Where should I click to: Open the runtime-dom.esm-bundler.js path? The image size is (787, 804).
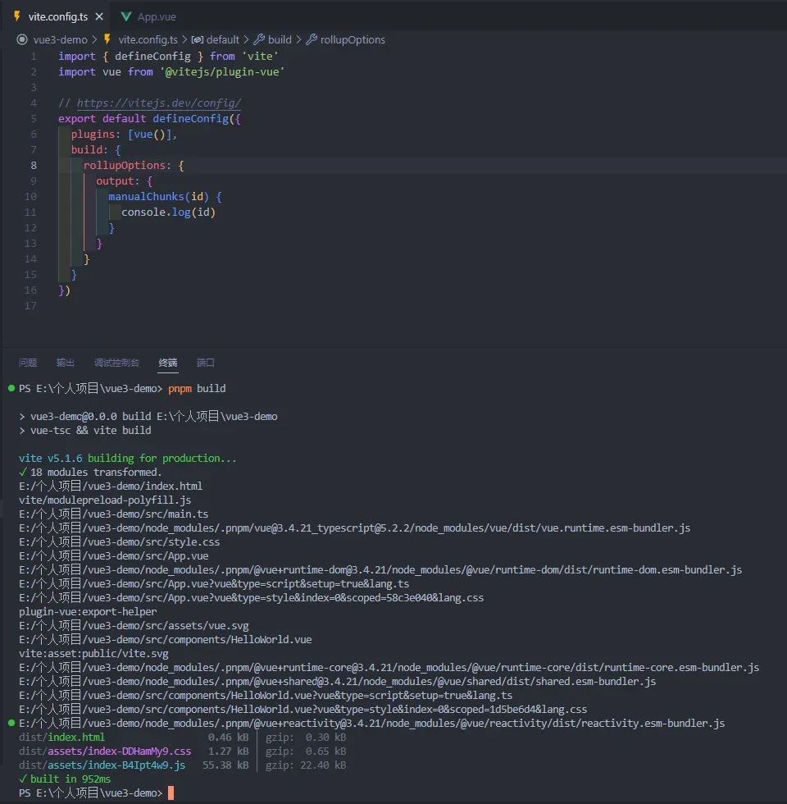380,569
